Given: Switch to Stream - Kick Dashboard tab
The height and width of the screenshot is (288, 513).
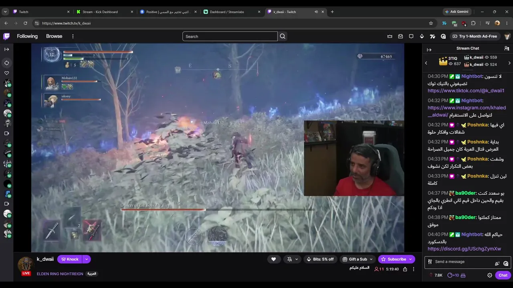Looking at the screenshot, I should click(104, 12).
